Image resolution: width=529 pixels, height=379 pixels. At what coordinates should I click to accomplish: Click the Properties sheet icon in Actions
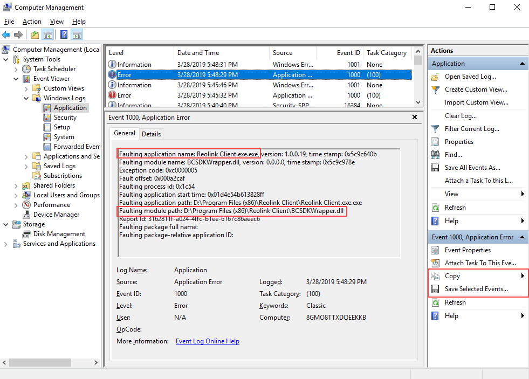pyautogui.click(x=435, y=142)
